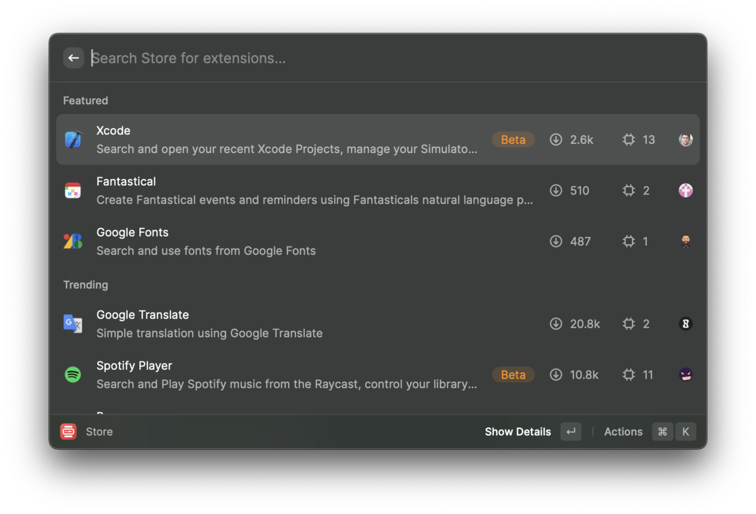Open Google Translate author avatar

(x=685, y=324)
